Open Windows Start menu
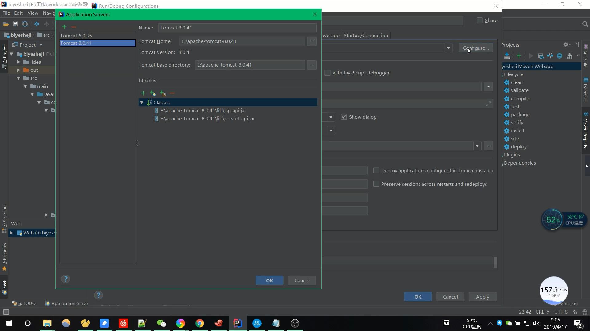This screenshot has height=331, width=590. 9,323
